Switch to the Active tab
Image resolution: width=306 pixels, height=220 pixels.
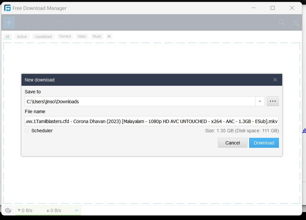point(22,36)
